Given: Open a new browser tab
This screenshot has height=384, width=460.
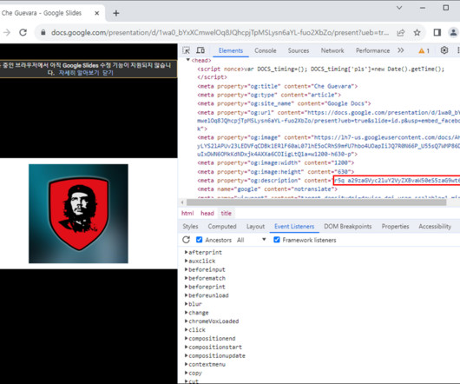Looking at the screenshot, I should [116, 13].
